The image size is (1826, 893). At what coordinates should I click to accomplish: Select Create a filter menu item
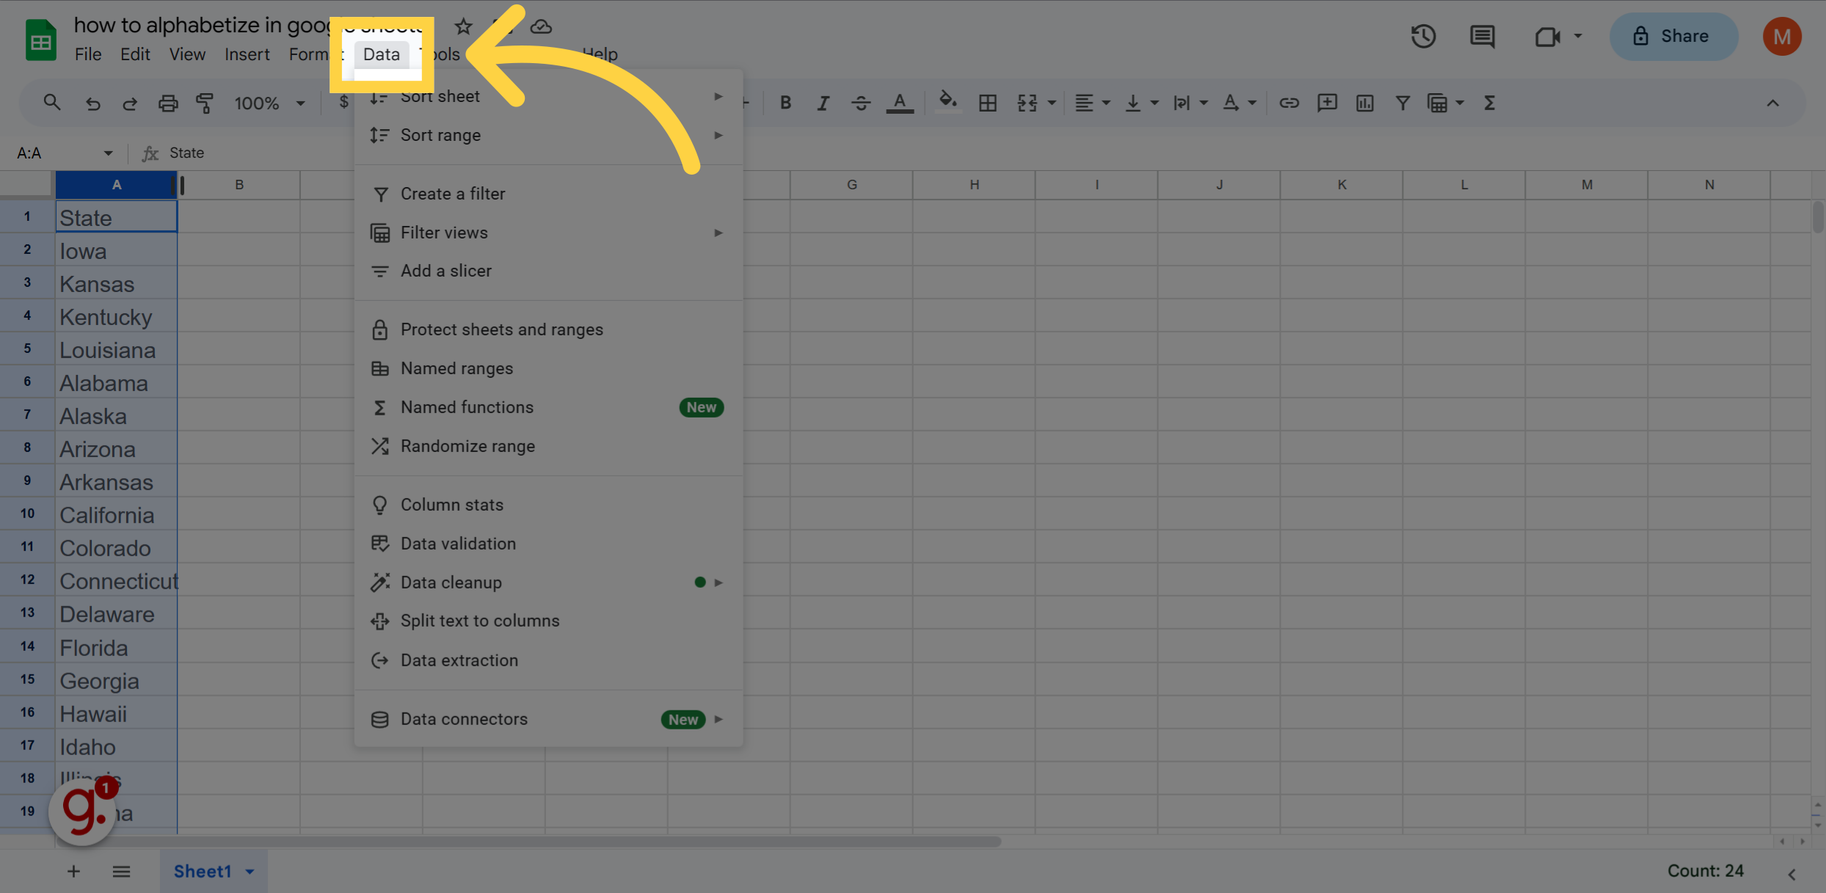click(x=453, y=194)
